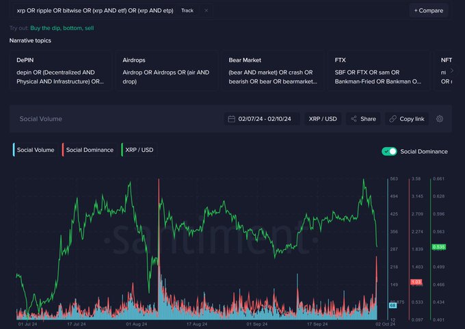
Task: Click into the xrp OR ripple search query field
Action: 95,10
